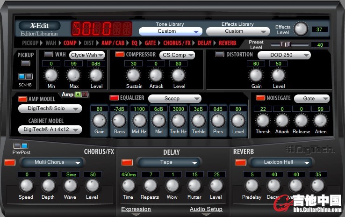Screen dimensions: 345x217
Task: Click the Compressor Sustain knob
Action: click(x=133, y=75)
